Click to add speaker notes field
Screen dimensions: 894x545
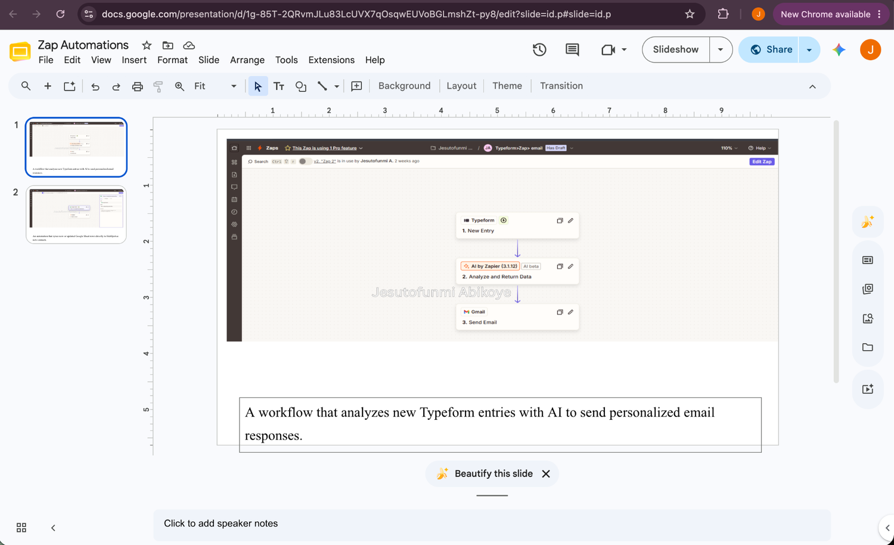click(492, 524)
